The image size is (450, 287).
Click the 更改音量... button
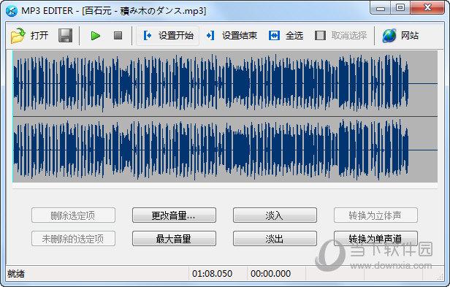174,215
